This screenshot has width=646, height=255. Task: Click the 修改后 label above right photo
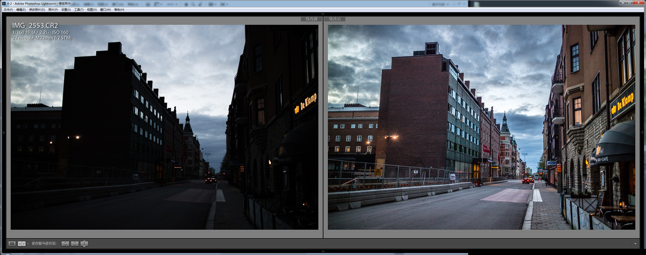(x=334, y=19)
